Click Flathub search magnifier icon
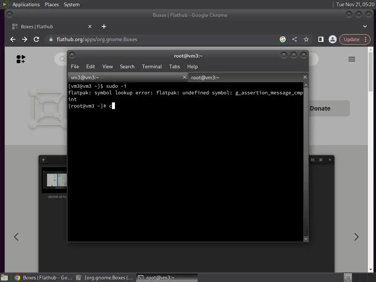The height and width of the screenshot is (282, 376). pos(62,59)
